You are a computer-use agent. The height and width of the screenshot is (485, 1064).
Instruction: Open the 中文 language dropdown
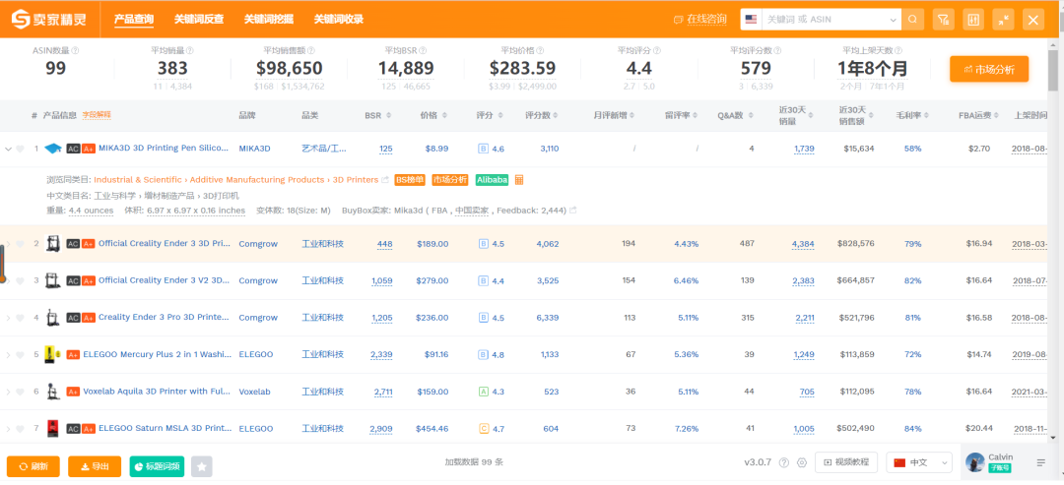point(919,462)
